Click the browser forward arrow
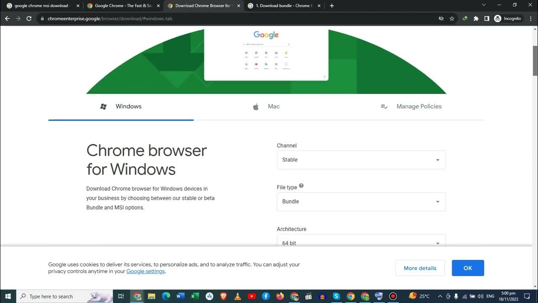 (x=18, y=19)
